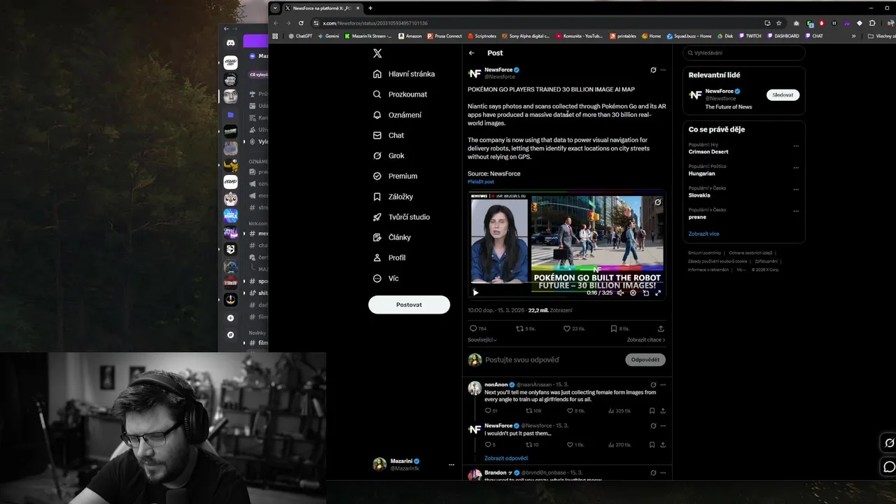Open Chrome extensions puzzle icon
Image resolution: width=896 pixels, height=504 pixels.
click(x=872, y=23)
